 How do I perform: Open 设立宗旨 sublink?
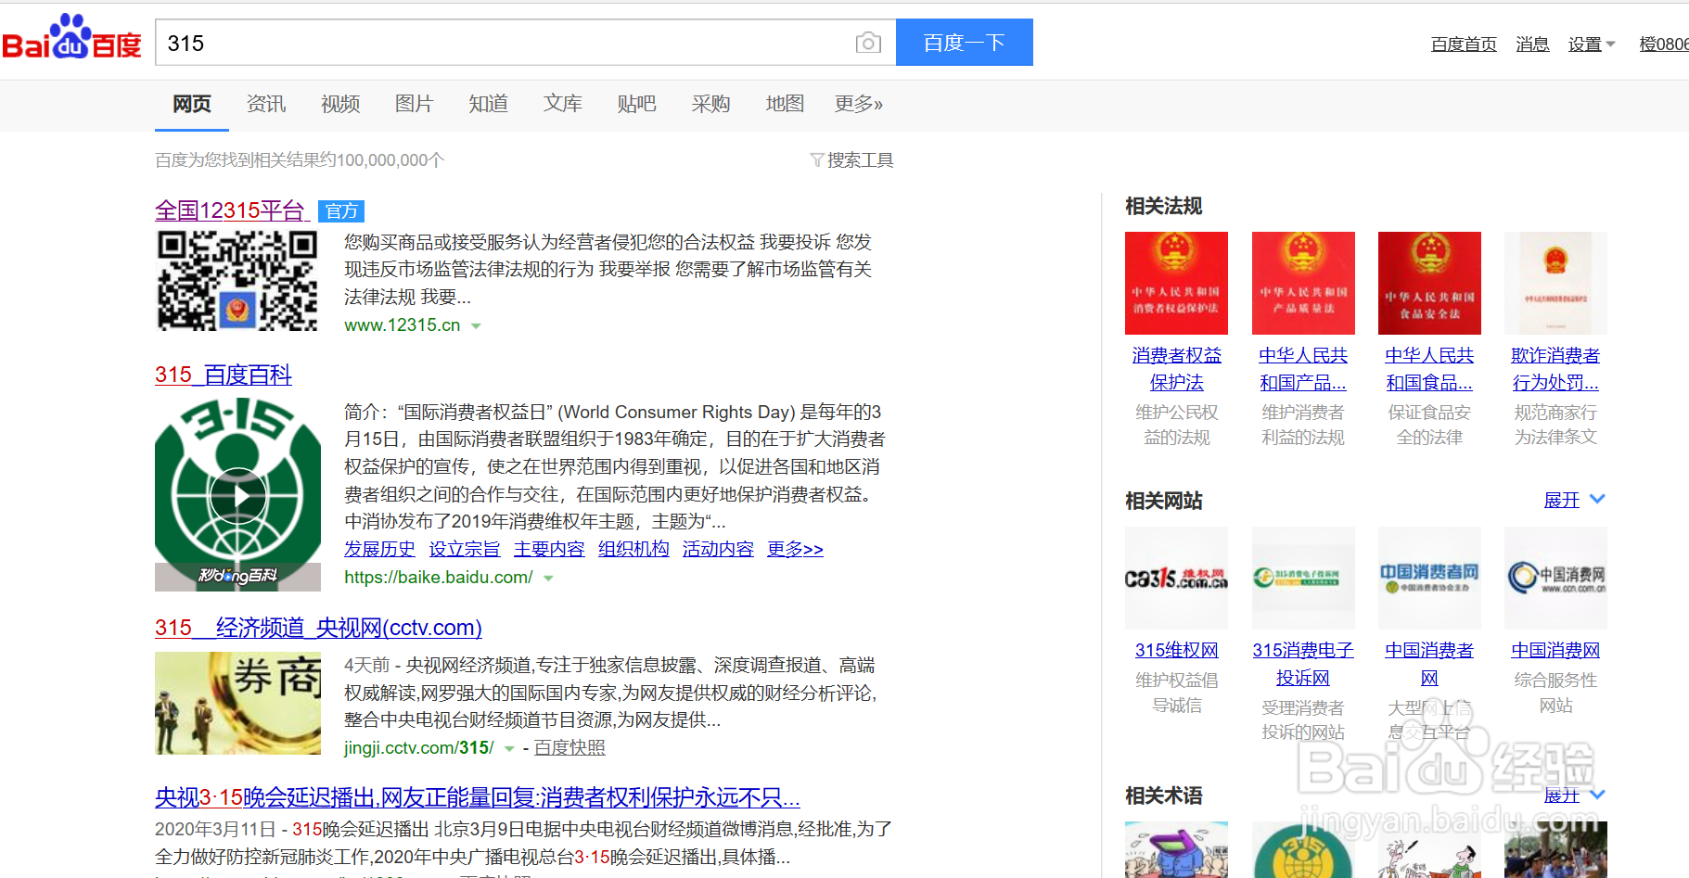click(465, 549)
